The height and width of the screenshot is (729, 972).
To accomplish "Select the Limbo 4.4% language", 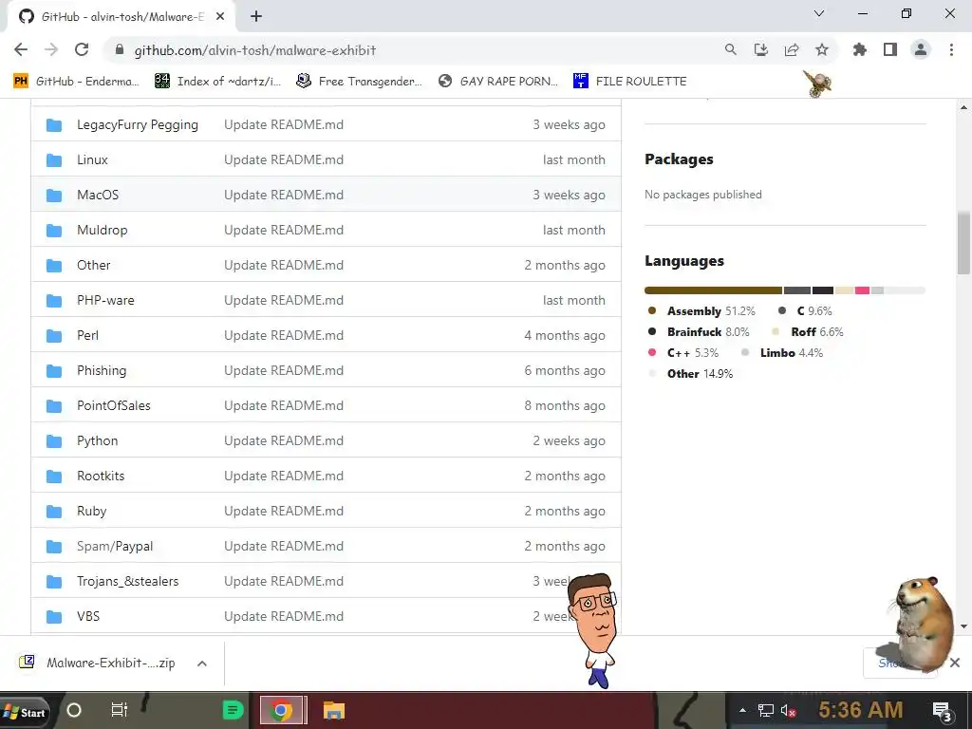I will click(782, 353).
